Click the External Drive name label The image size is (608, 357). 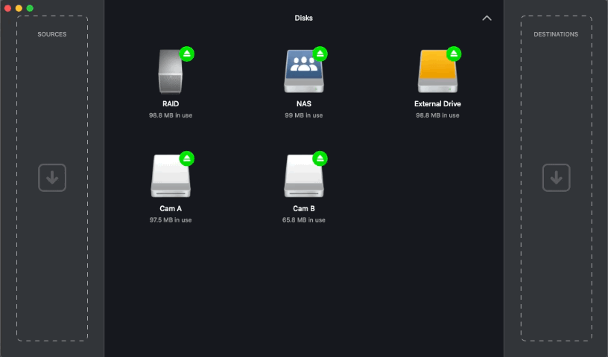point(437,104)
